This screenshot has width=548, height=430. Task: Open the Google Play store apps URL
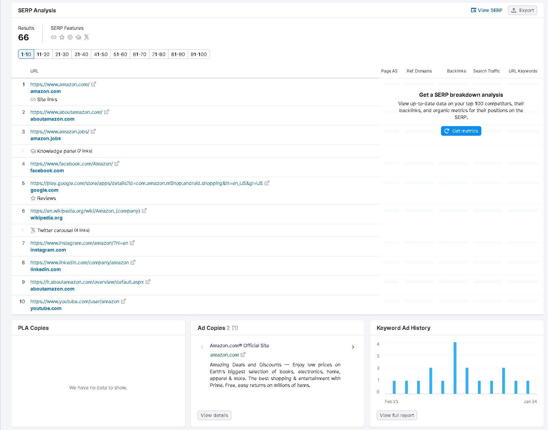tap(147, 183)
